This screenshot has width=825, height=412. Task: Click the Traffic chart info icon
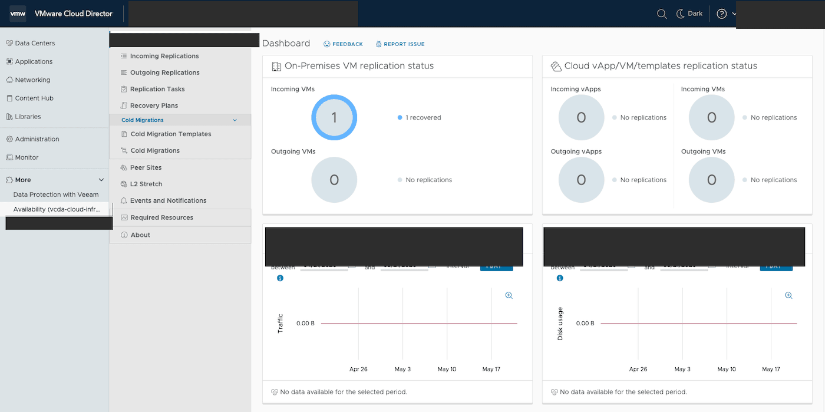click(280, 278)
